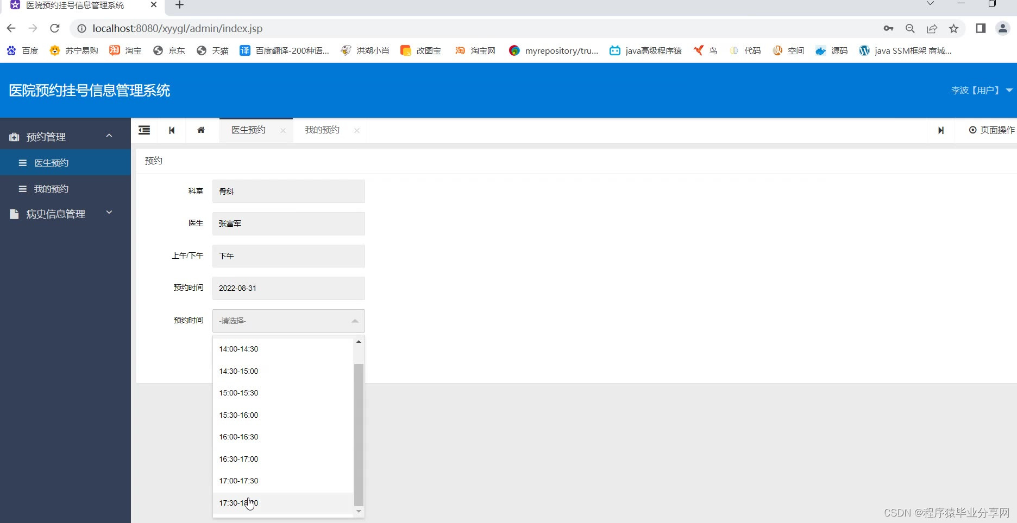Open the 百度 bookmark
The image size is (1017, 523).
(22, 50)
